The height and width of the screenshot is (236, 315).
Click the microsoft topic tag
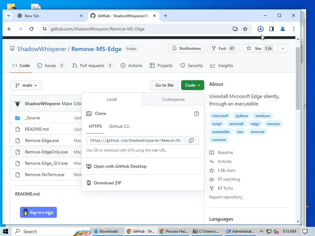(220, 116)
